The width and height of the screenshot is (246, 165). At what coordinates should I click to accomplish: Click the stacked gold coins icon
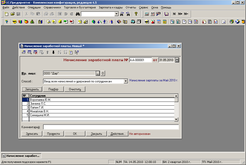(60, 22)
